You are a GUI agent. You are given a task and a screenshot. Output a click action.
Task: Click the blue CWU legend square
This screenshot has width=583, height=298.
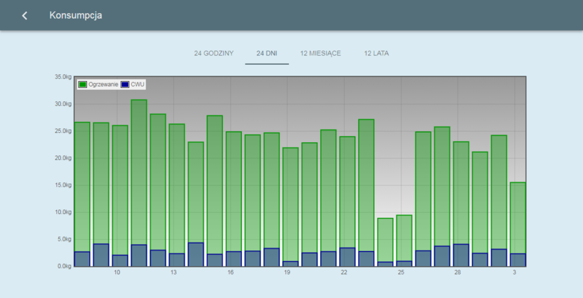pos(125,85)
